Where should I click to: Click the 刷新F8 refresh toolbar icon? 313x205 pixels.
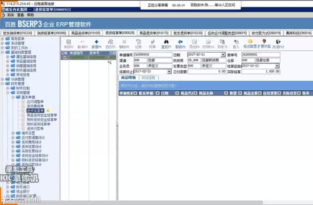tap(180, 42)
